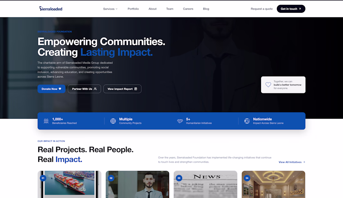Click 'SIERRALOADED FOUNDATION' label
This screenshot has height=198, width=343.
(55, 32)
